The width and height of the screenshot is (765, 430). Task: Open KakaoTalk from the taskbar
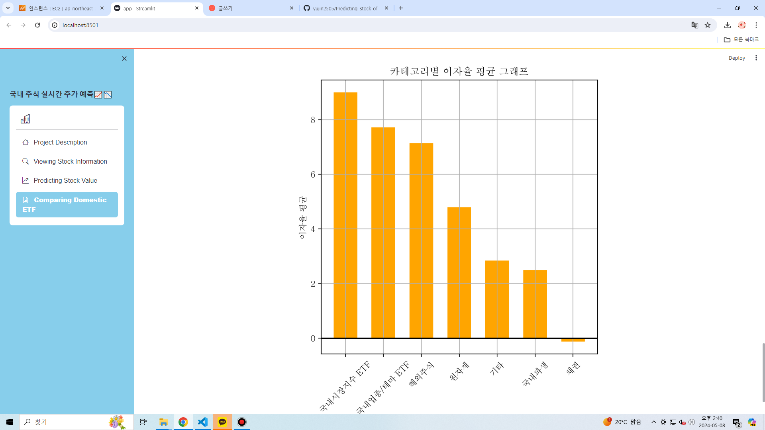(222, 422)
